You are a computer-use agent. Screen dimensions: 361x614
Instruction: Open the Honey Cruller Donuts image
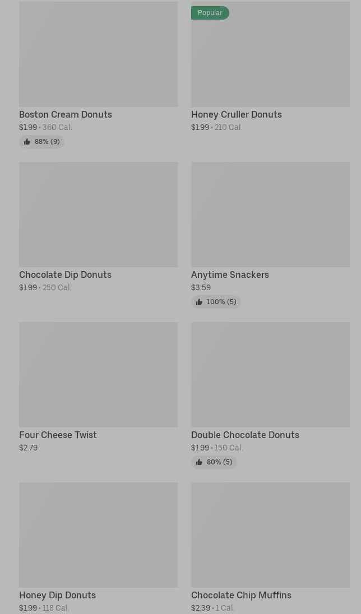coord(270,54)
